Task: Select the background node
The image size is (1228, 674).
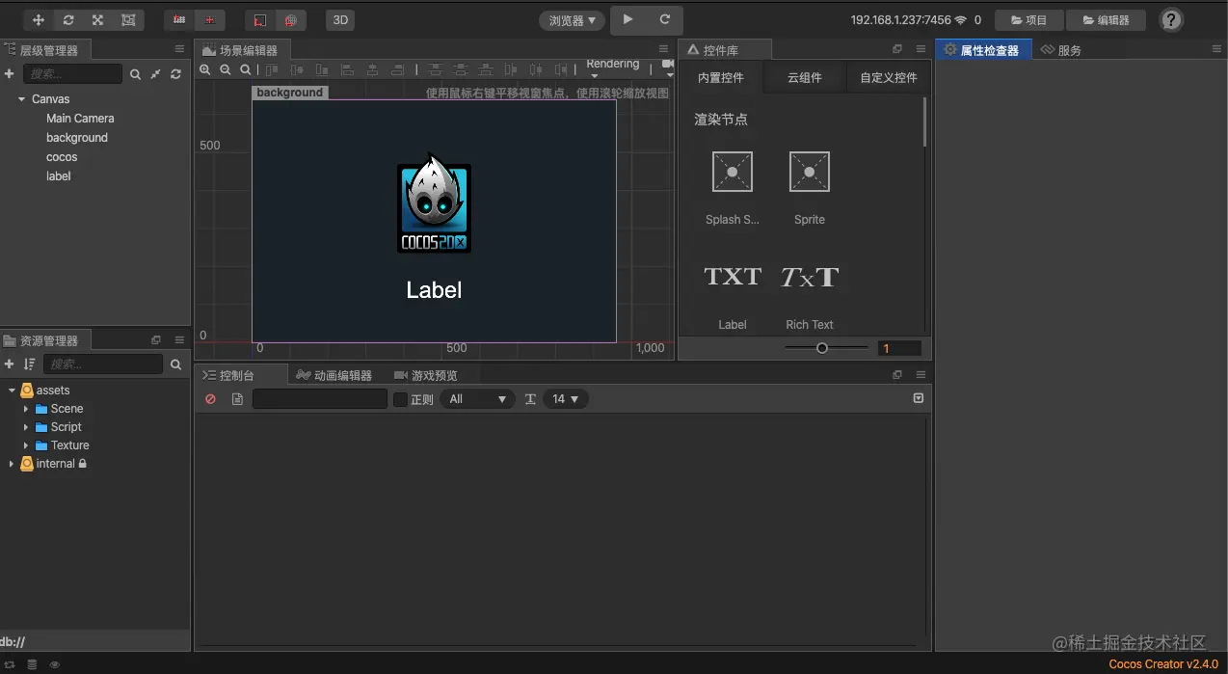Action: (x=77, y=138)
